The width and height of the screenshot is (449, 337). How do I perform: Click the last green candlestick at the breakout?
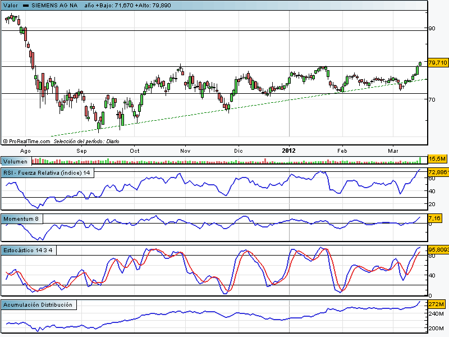click(420, 63)
